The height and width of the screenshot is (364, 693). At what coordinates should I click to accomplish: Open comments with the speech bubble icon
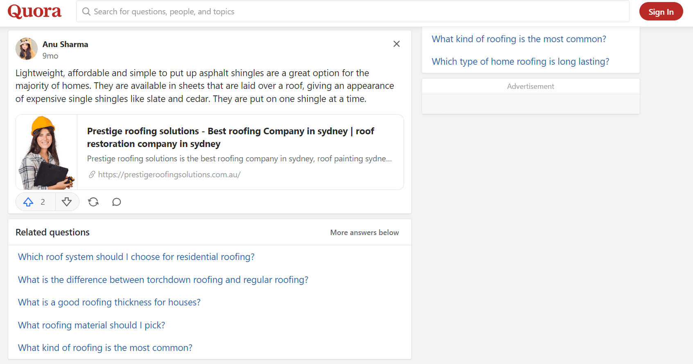click(117, 202)
